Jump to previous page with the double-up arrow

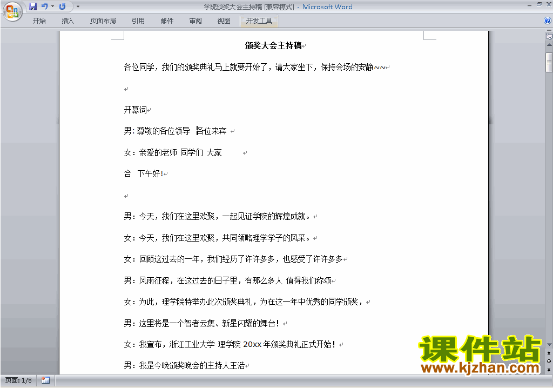click(x=549, y=353)
